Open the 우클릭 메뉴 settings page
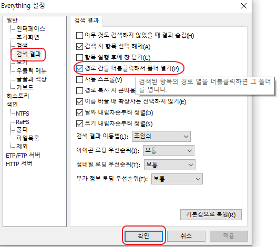278x247 pixels. (32, 71)
